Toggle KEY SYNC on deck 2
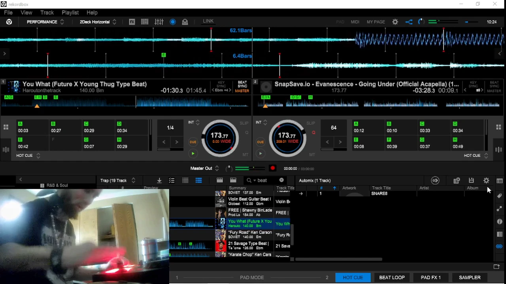Image resolution: width=506 pixels, height=284 pixels. [x=473, y=84]
